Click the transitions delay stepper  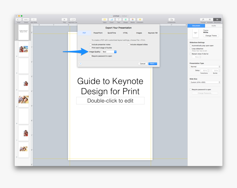[208, 70]
